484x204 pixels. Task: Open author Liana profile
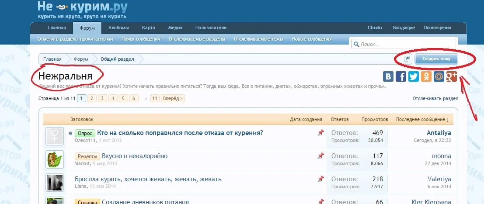click(80, 187)
